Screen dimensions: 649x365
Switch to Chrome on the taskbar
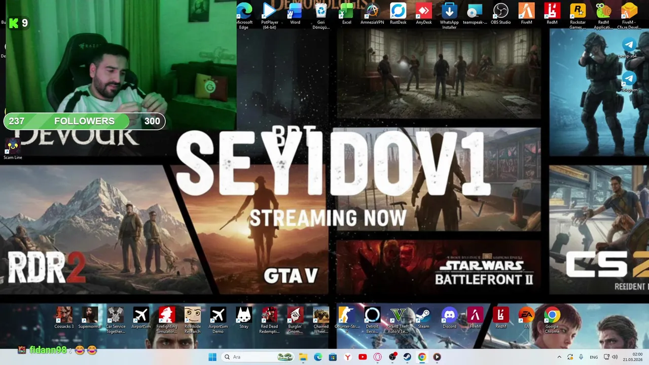pos(422,357)
